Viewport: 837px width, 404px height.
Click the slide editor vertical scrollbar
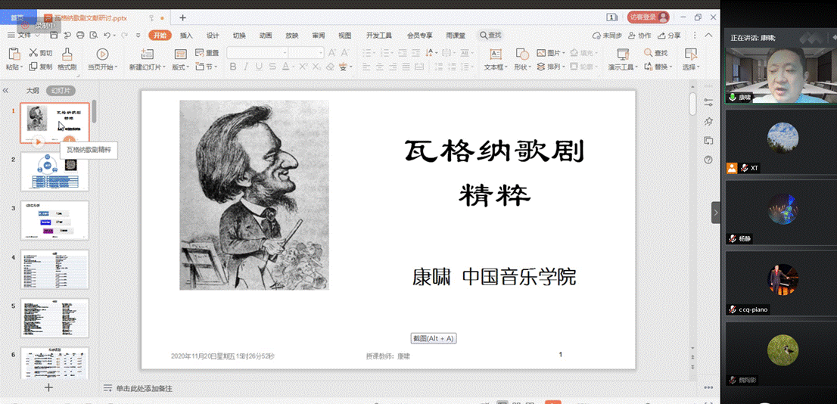tap(693, 104)
